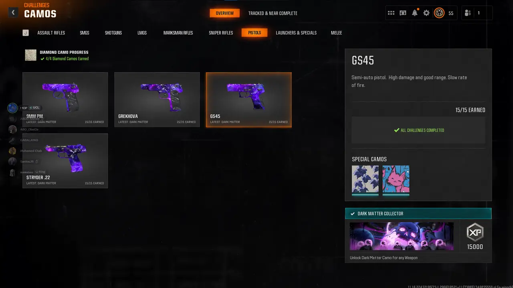Open the grid menu icon
This screenshot has width=513, height=288.
pyautogui.click(x=391, y=13)
